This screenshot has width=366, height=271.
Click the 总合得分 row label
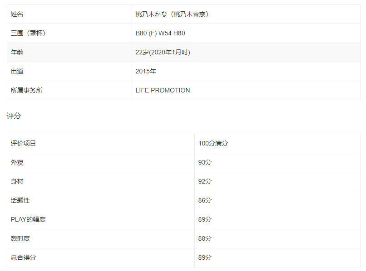pyautogui.click(x=24, y=257)
